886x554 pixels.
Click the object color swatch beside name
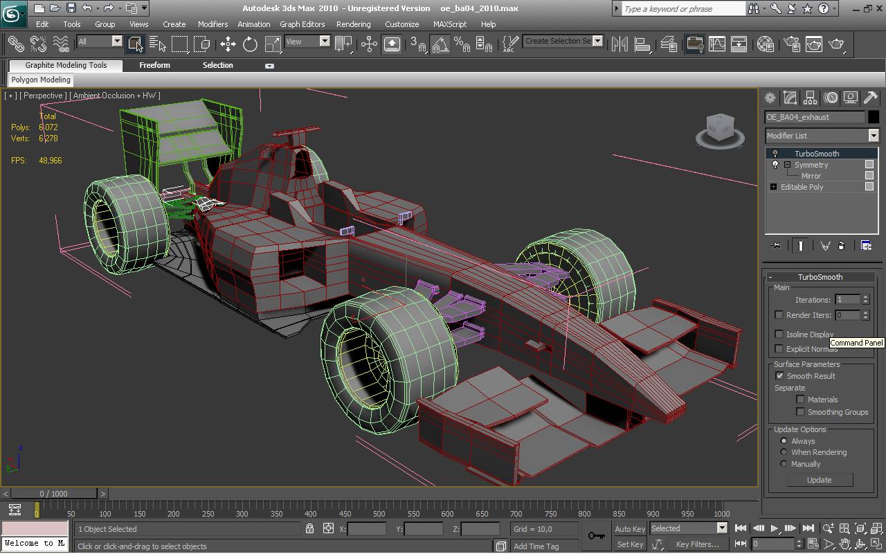[x=874, y=117]
